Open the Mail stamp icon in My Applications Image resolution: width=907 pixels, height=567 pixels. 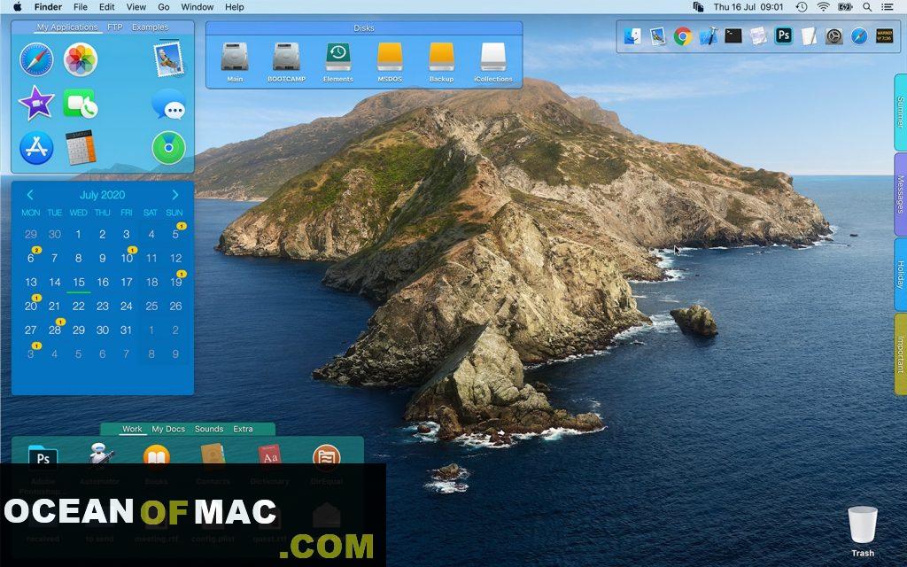168,58
